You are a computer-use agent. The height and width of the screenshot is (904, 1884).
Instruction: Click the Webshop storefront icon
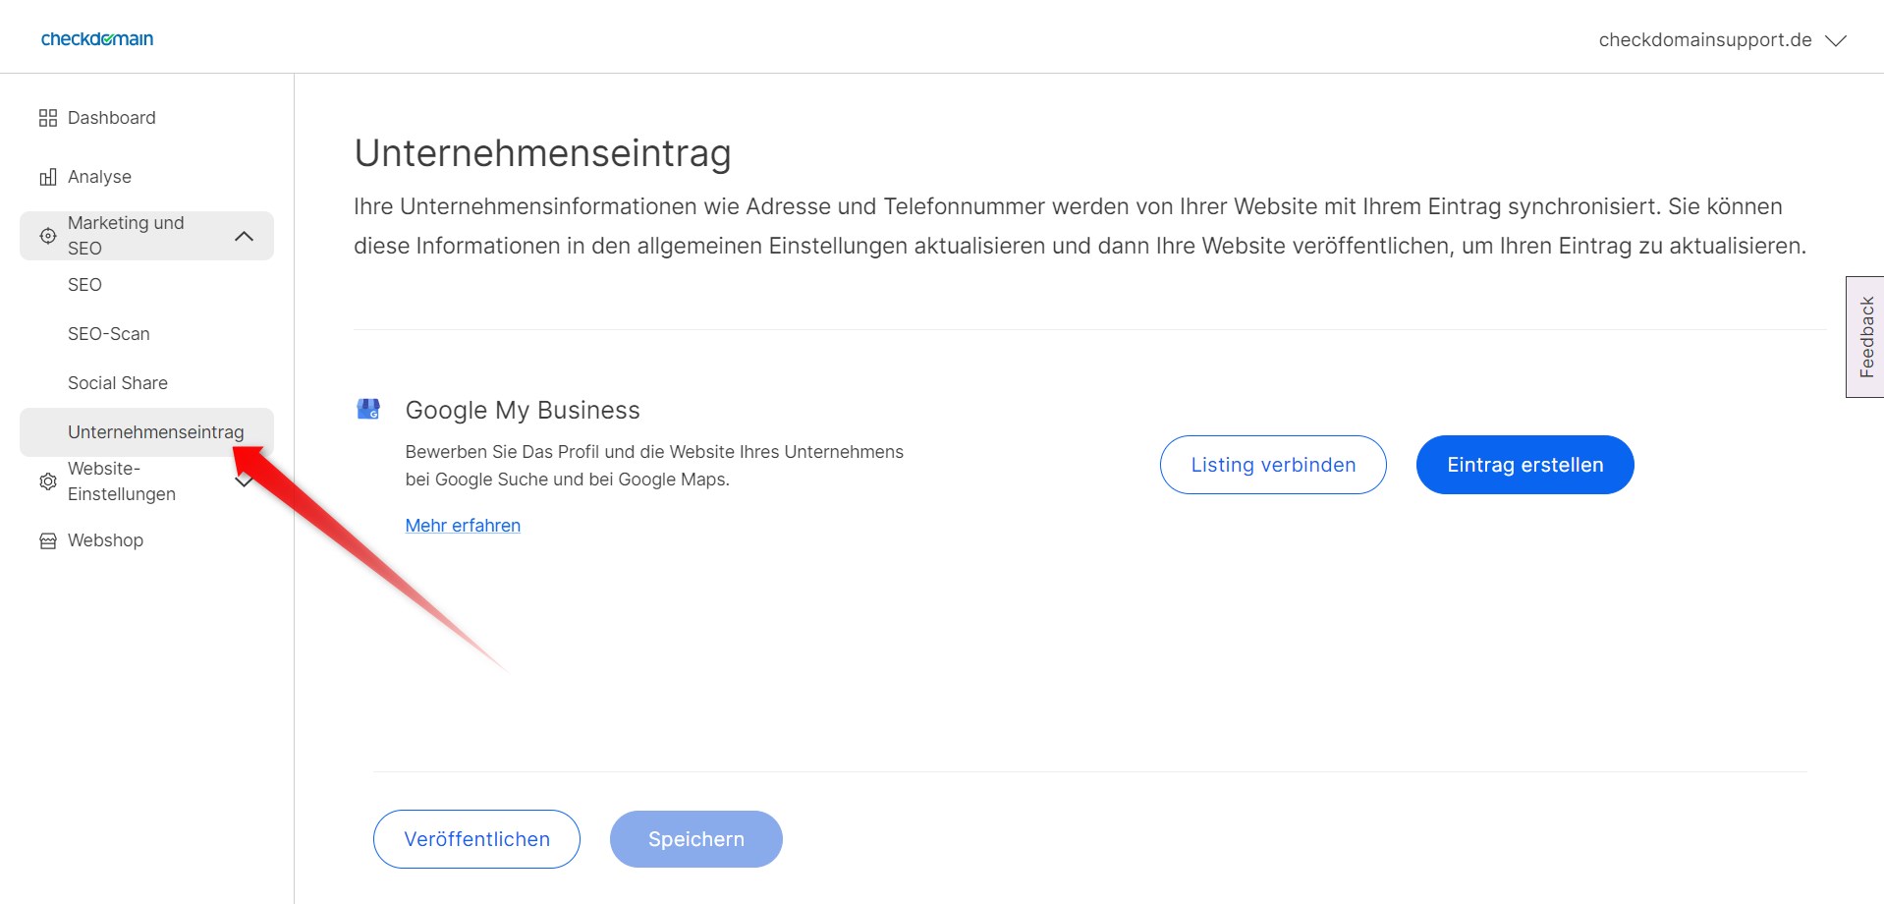(x=46, y=539)
